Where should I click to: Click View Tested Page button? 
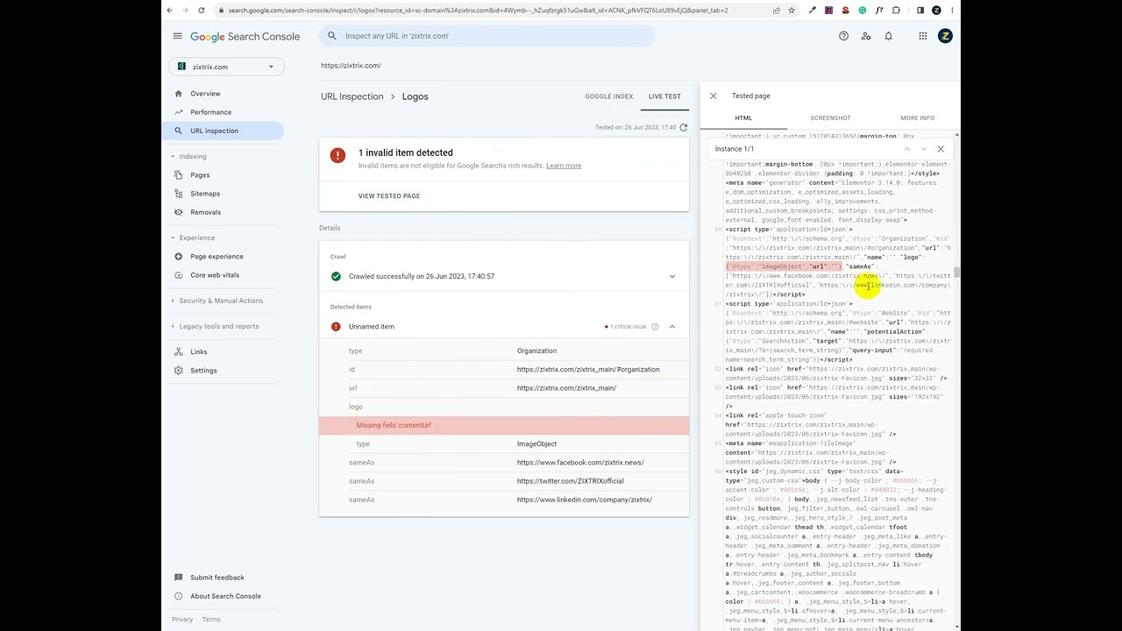coord(389,196)
